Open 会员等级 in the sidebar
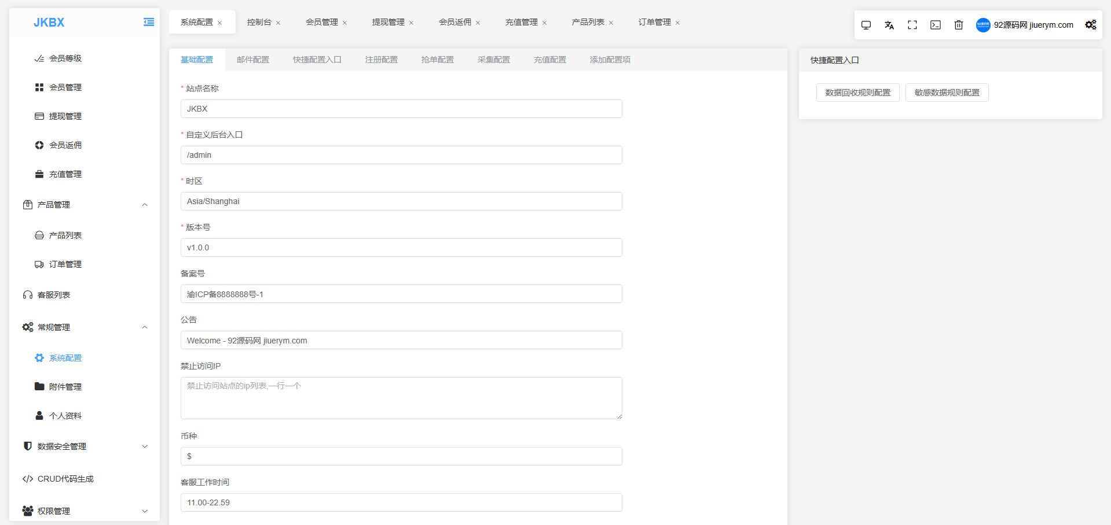This screenshot has height=525, width=1111. point(65,58)
